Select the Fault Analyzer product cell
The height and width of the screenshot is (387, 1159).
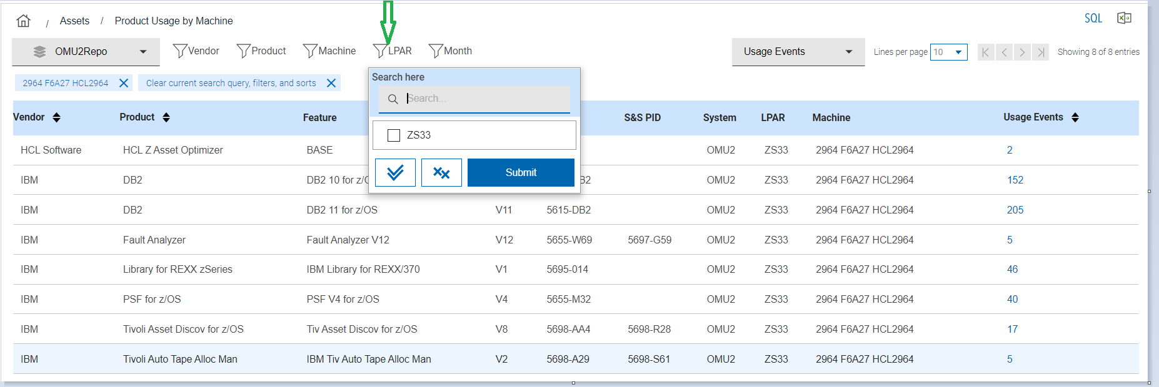point(154,240)
